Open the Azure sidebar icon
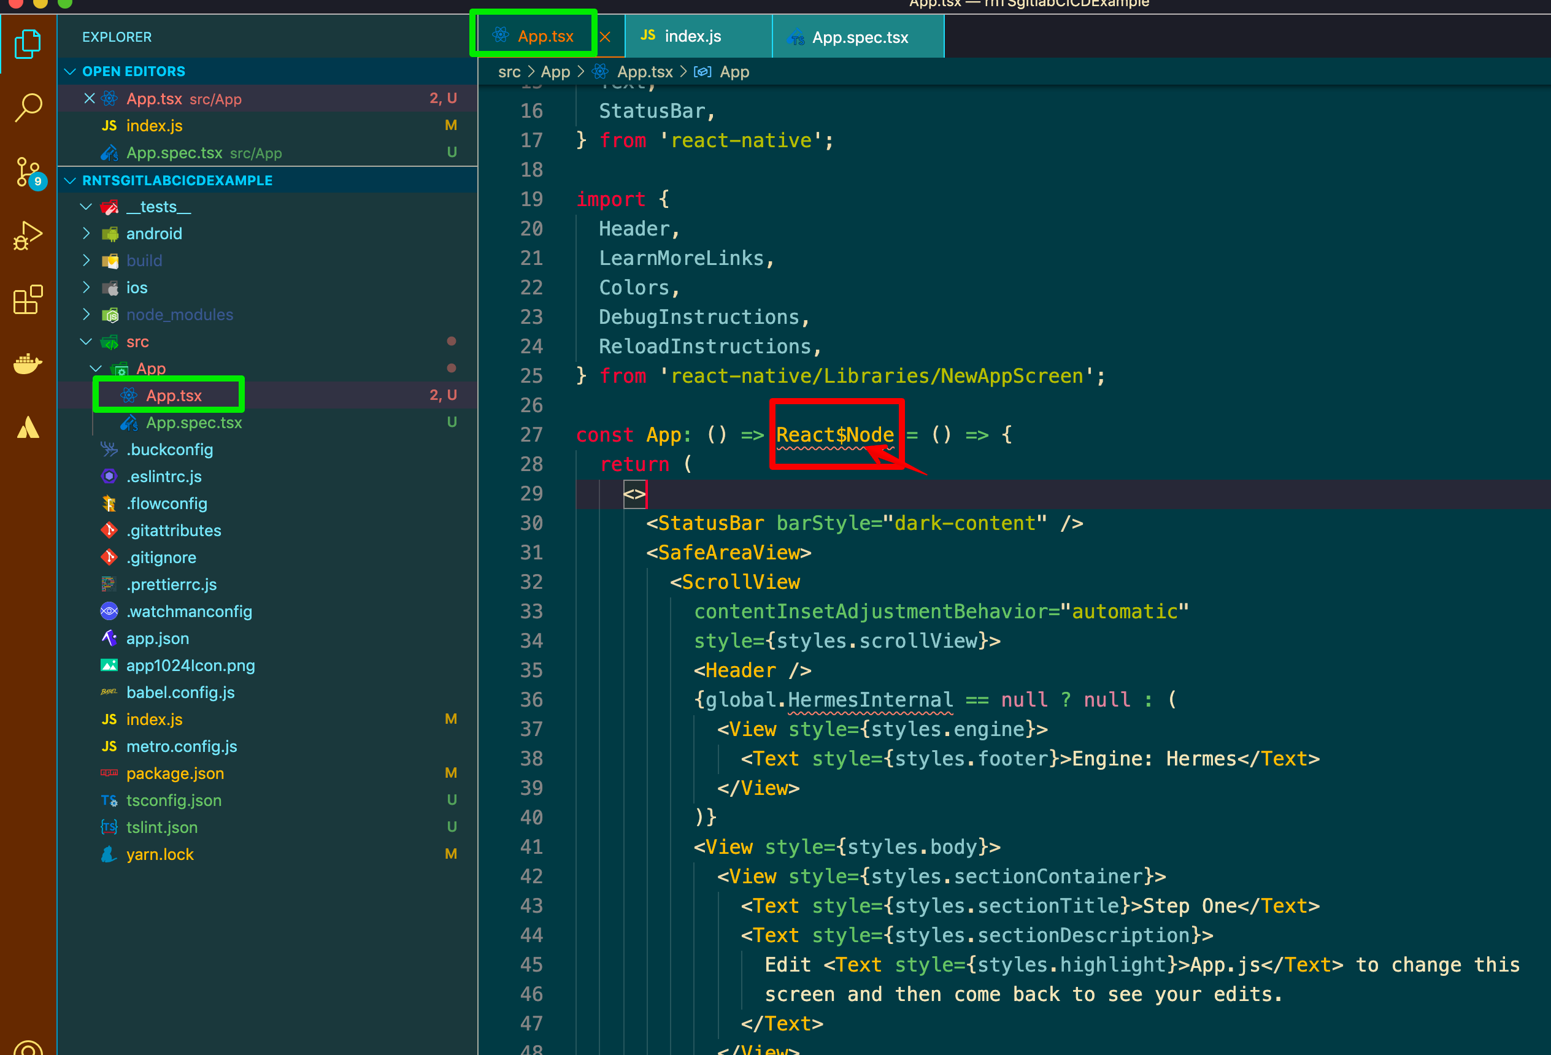This screenshot has width=1551, height=1055. [x=28, y=428]
